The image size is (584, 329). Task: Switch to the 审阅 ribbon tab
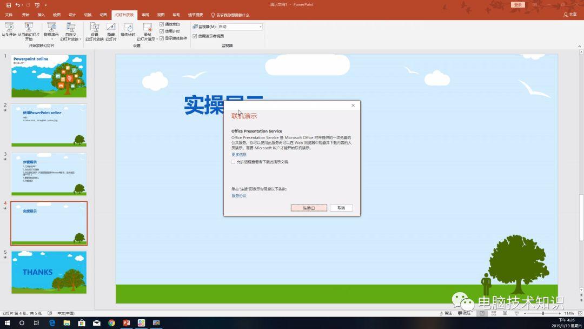click(145, 15)
